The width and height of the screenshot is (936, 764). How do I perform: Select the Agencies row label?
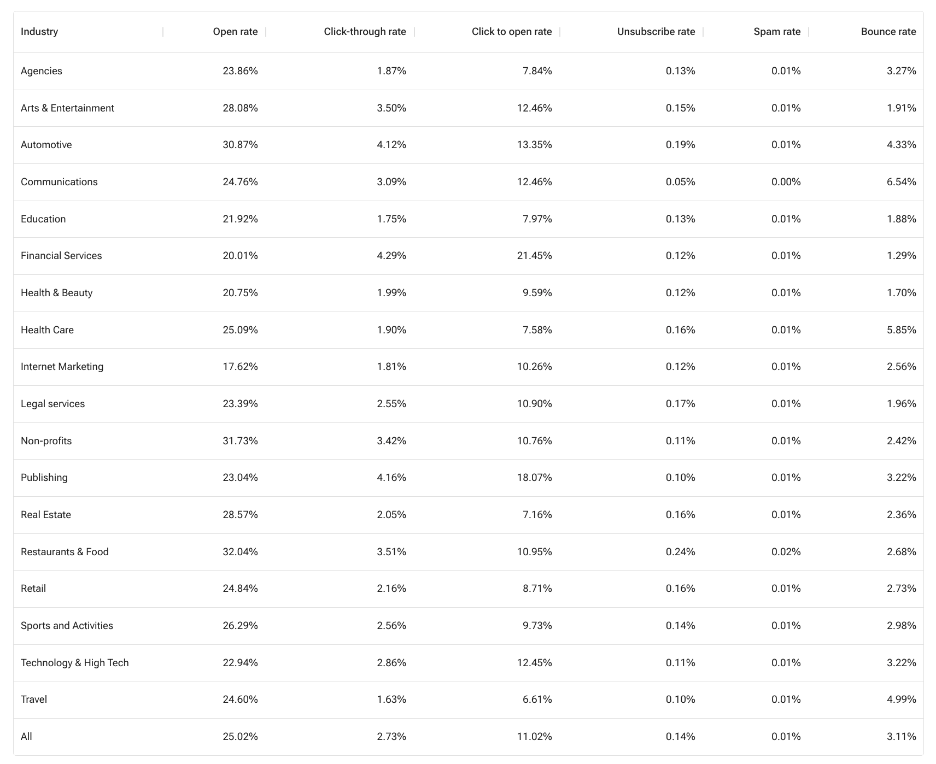click(x=42, y=71)
